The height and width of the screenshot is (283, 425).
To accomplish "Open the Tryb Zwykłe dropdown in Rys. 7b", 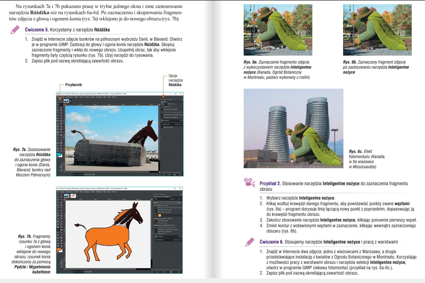I will [x=165, y=199].
